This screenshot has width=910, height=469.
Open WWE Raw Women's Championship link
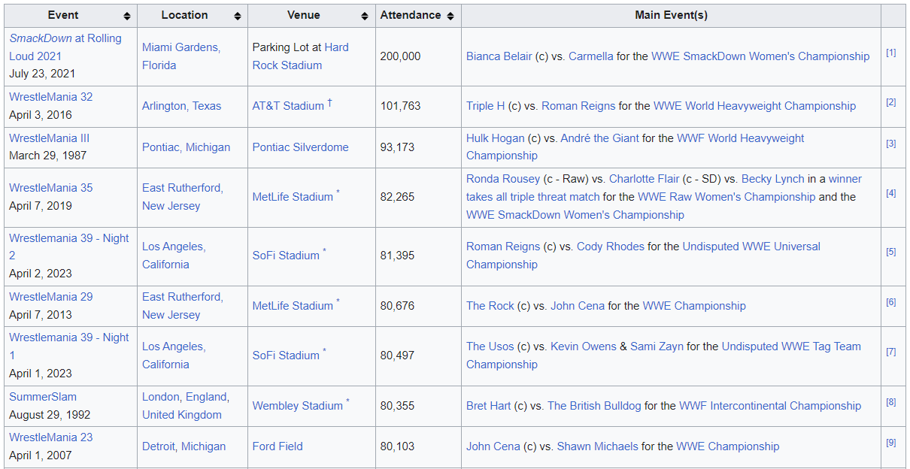tap(726, 196)
